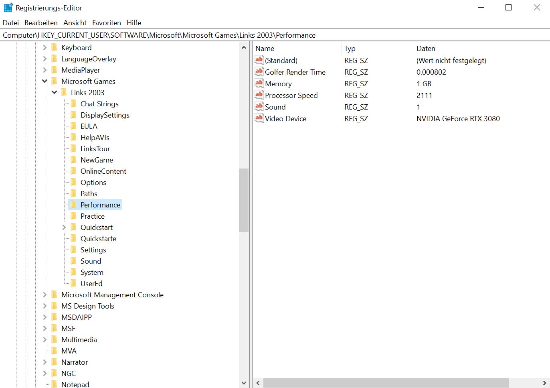The height and width of the screenshot is (388, 550).
Task: Expand the MS Design Tools key
Action: [44, 306]
